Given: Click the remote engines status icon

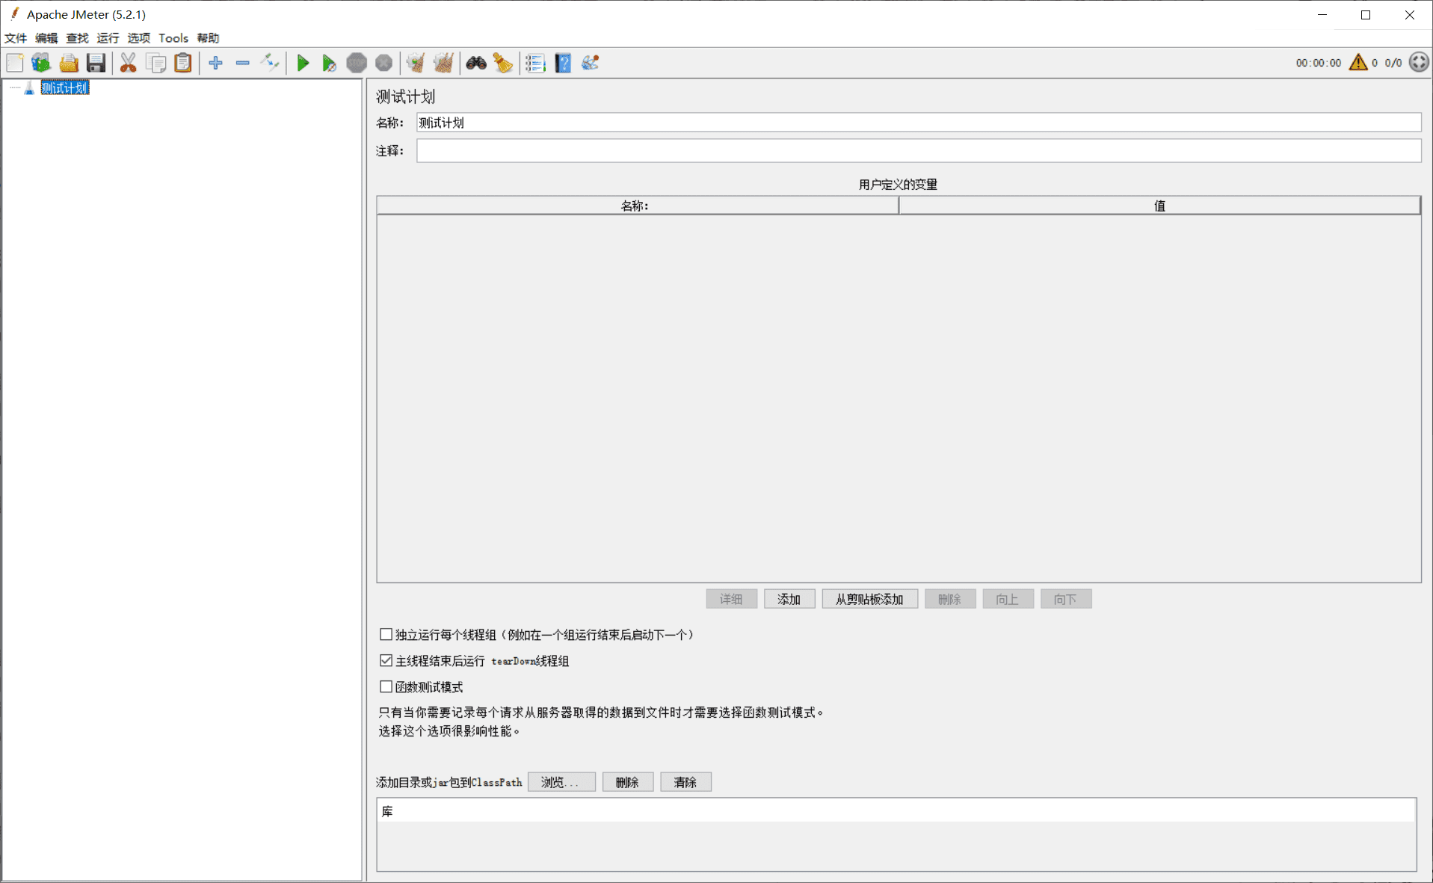Looking at the screenshot, I should (x=1419, y=62).
